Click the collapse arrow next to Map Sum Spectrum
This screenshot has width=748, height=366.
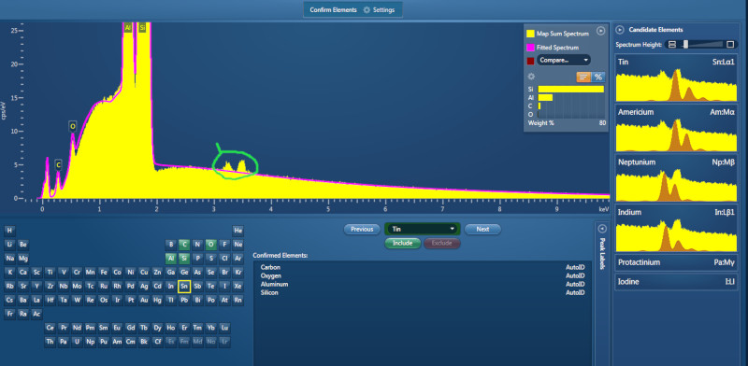[x=600, y=31]
